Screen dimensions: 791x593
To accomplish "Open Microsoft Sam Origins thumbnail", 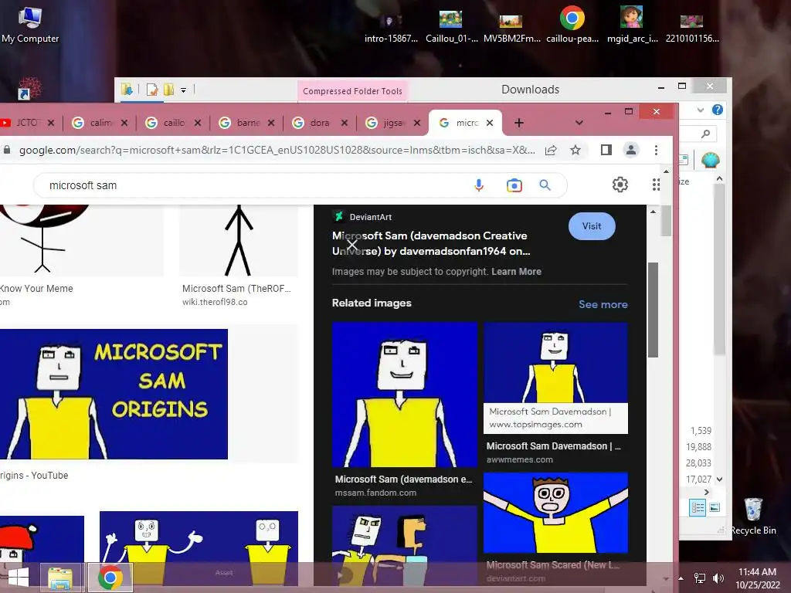I will (x=114, y=394).
